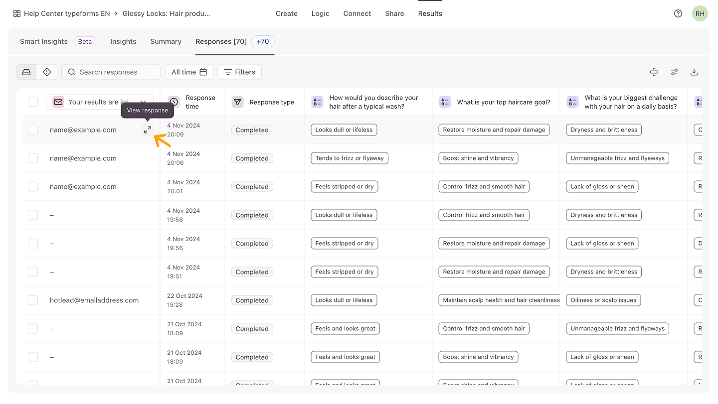Click the calendar icon in All time
The image size is (718, 404).
coord(203,72)
